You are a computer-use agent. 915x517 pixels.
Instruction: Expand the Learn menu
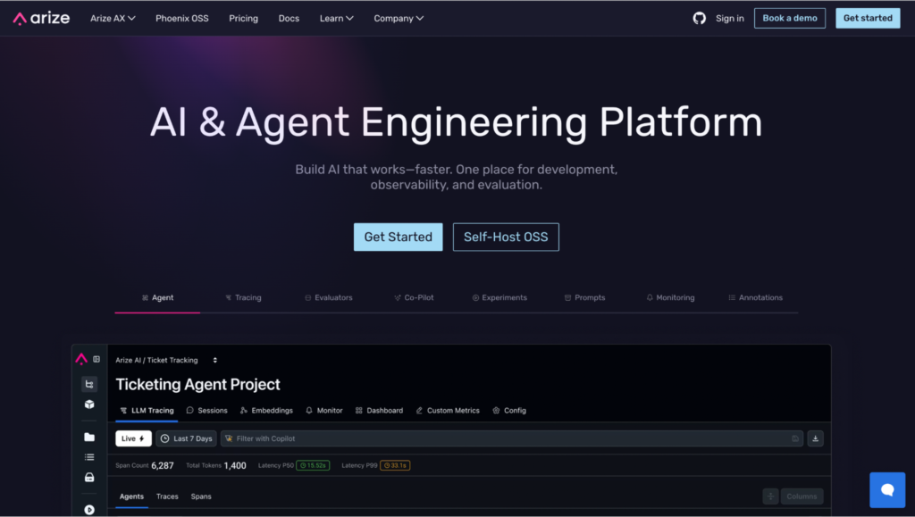(x=336, y=18)
